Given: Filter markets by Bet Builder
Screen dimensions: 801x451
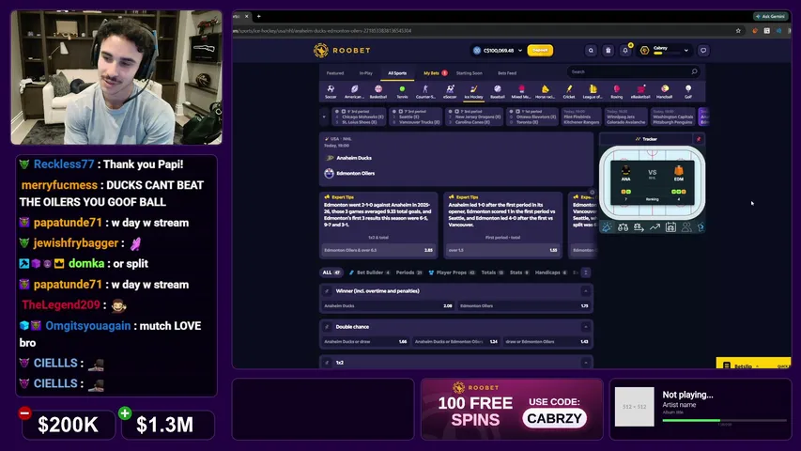Looking at the screenshot, I should [370, 272].
